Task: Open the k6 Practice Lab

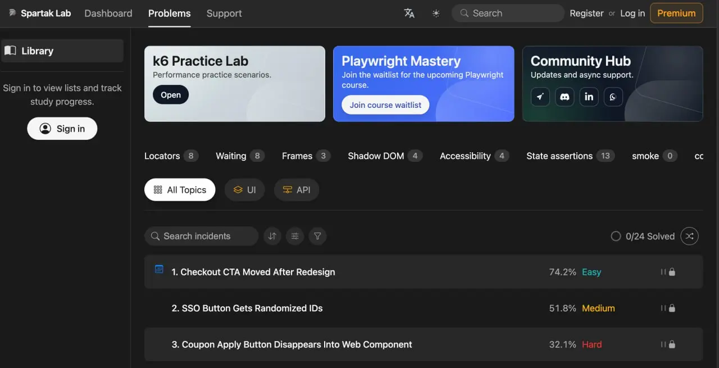Action: pos(171,95)
